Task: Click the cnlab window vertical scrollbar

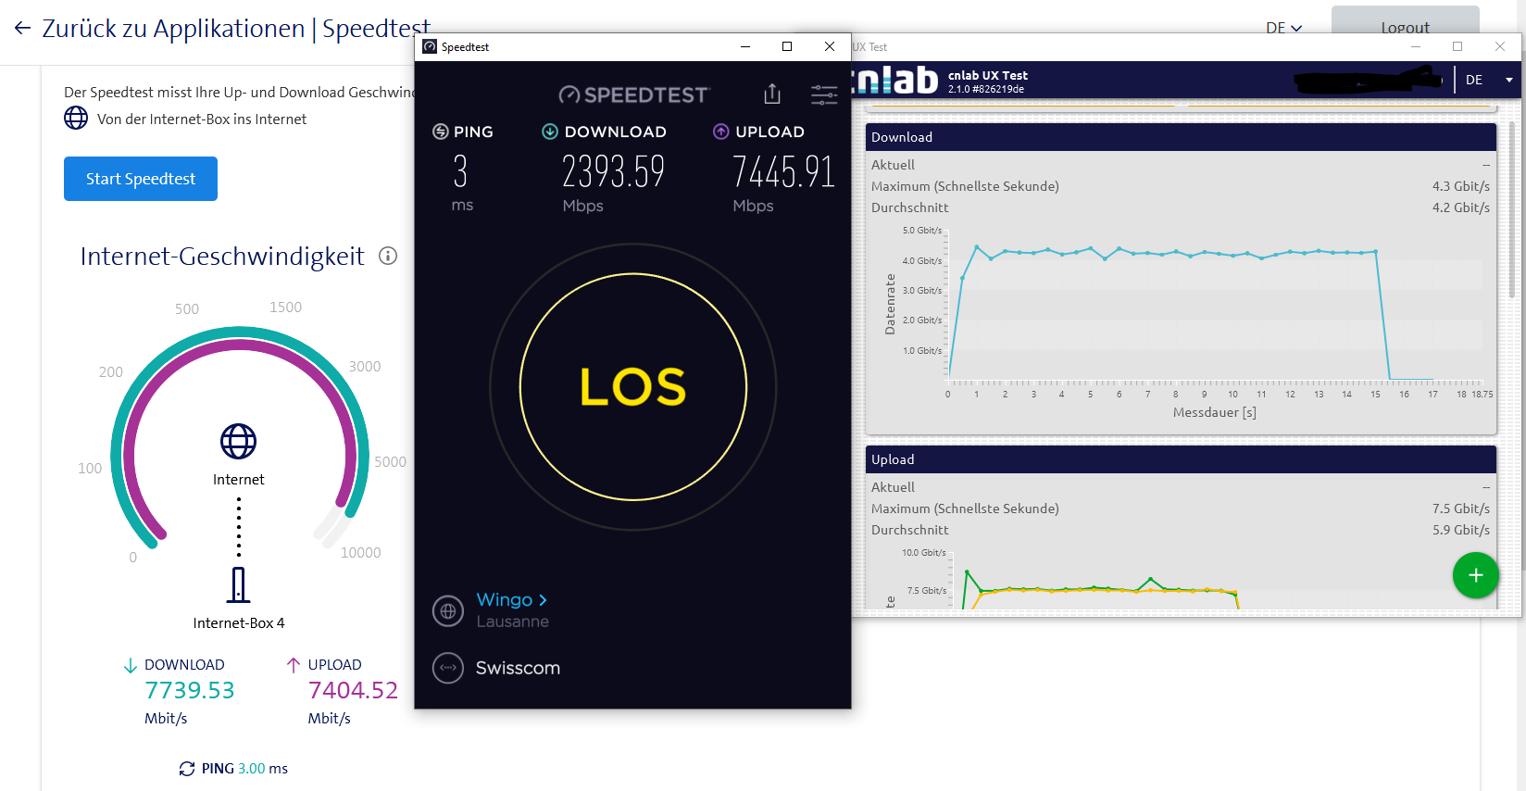Action: tap(1512, 213)
